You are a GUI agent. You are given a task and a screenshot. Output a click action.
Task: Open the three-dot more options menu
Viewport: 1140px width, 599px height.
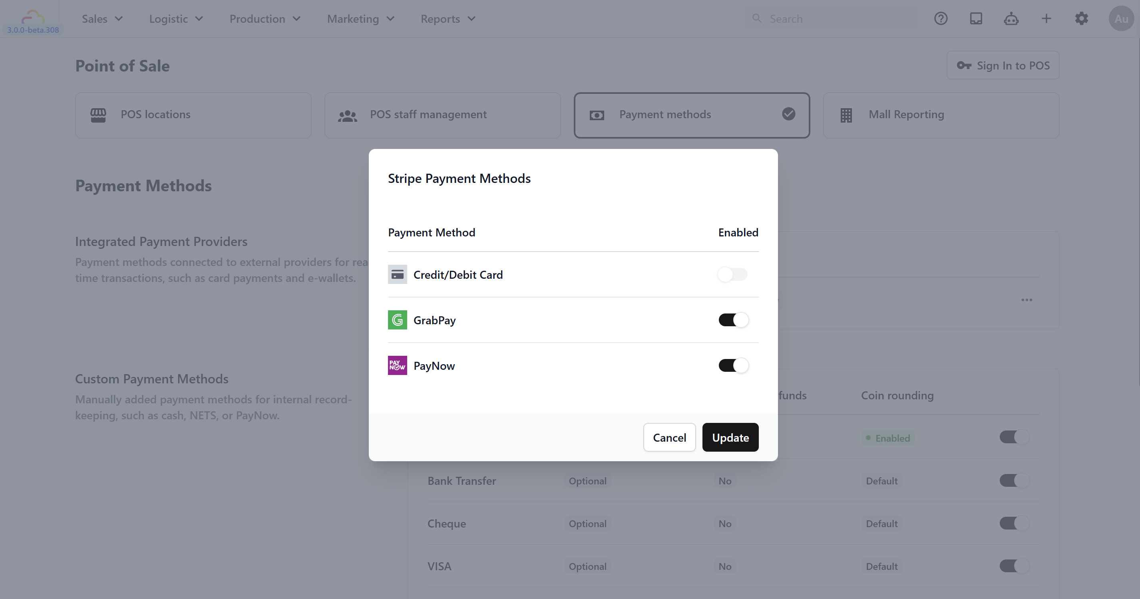(1027, 300)
